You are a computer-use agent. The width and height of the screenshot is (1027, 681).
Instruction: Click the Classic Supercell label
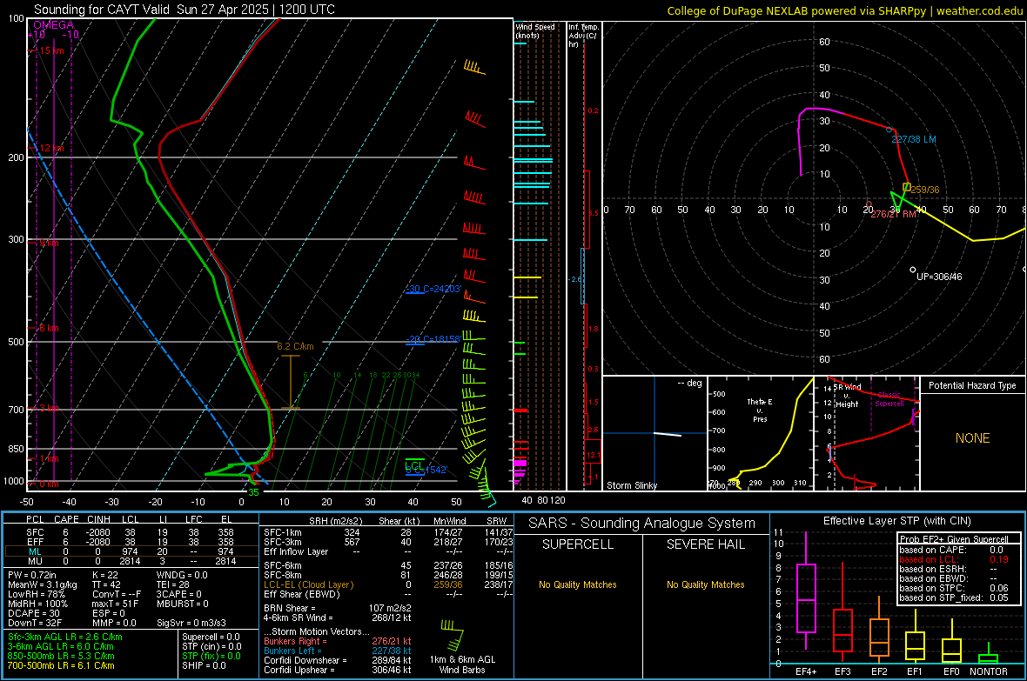pos(889,399)
